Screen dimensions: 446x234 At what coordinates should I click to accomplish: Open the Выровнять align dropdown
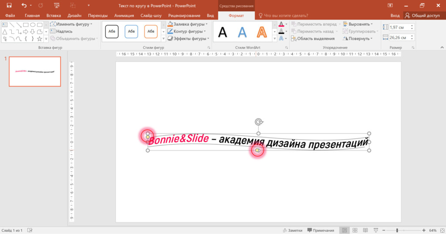coord(358,24)
